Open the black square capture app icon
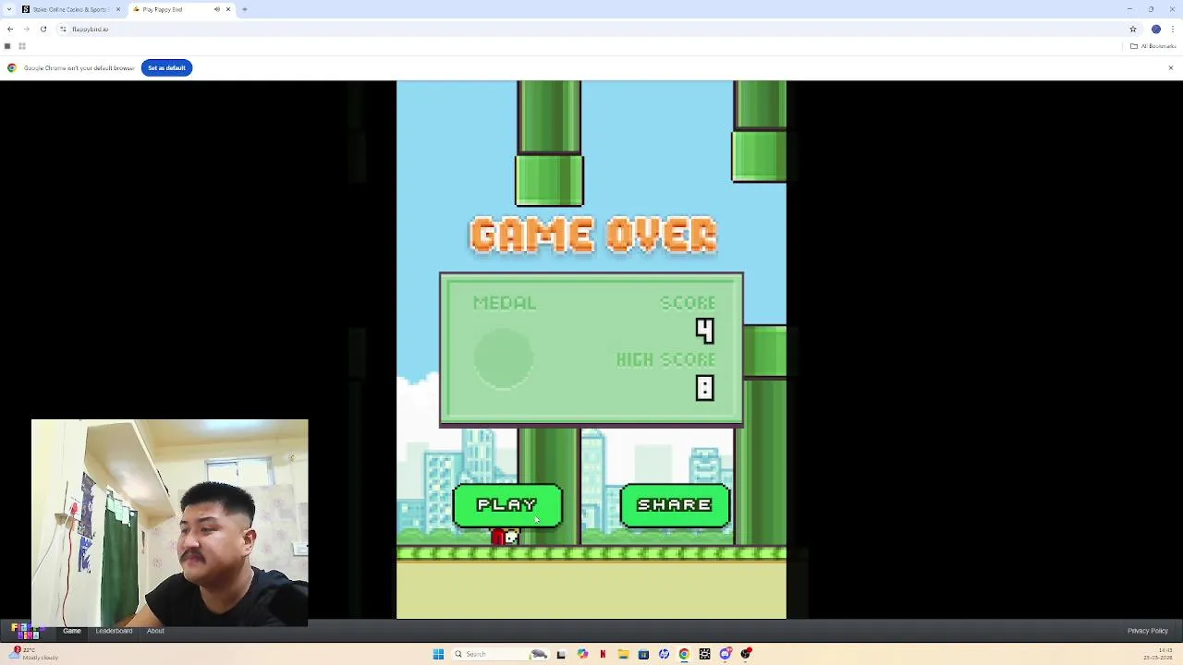The height and width of the screenshot is (665, 1183). pyautogui.click(x=704, y=654)
